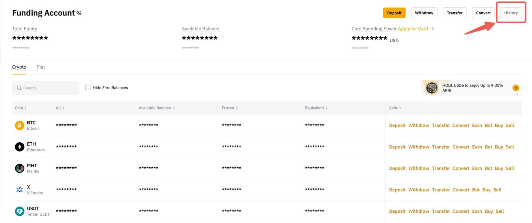Image resolution: width=532 pixels, height=223 pixels.
Task: Click Earn link in BTC row
Action: click(477, 125)
